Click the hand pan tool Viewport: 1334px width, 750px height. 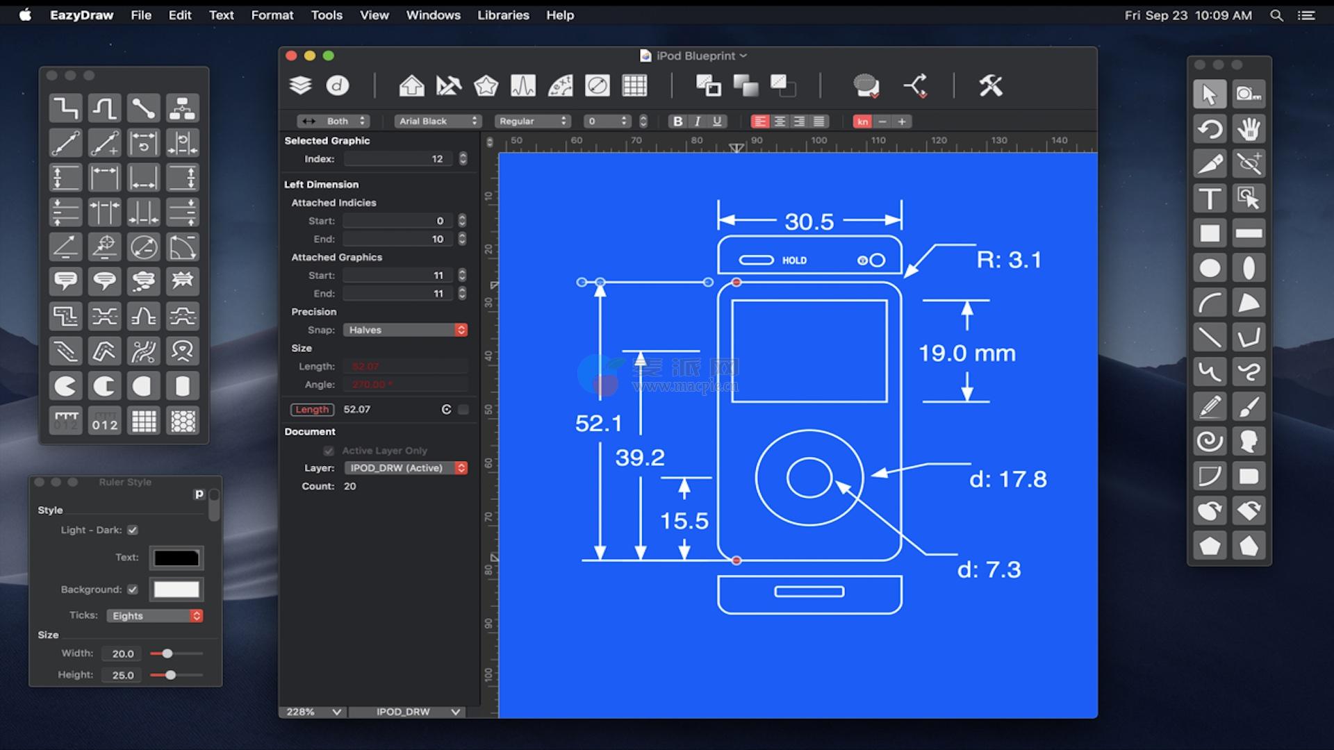point(1249,129)
